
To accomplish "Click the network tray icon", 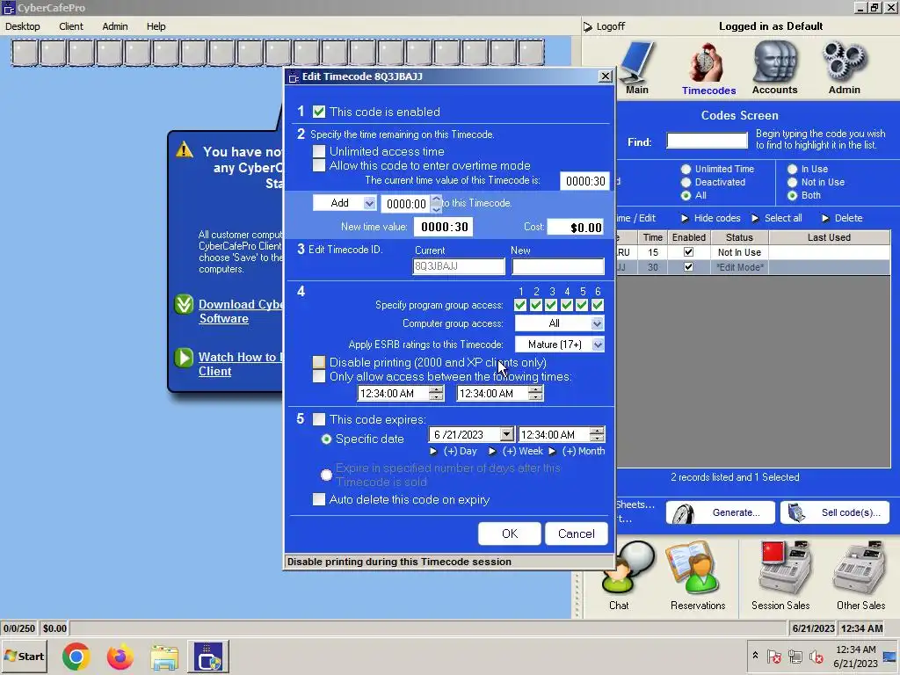I will tap(795, 656).
